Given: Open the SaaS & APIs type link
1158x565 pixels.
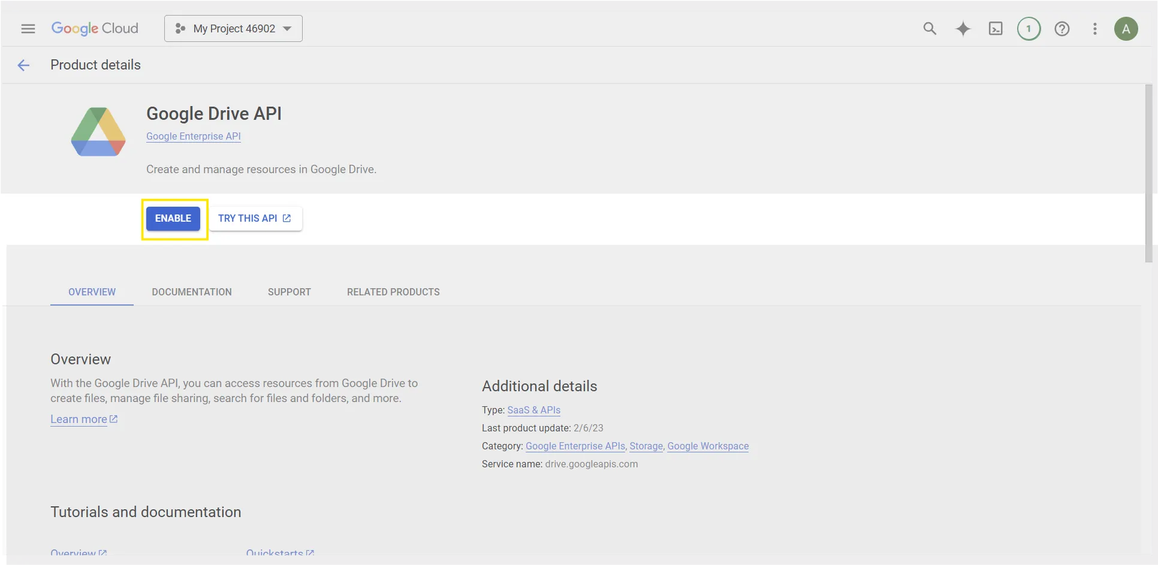Looking at the screenshot, I should coord(534,410).
